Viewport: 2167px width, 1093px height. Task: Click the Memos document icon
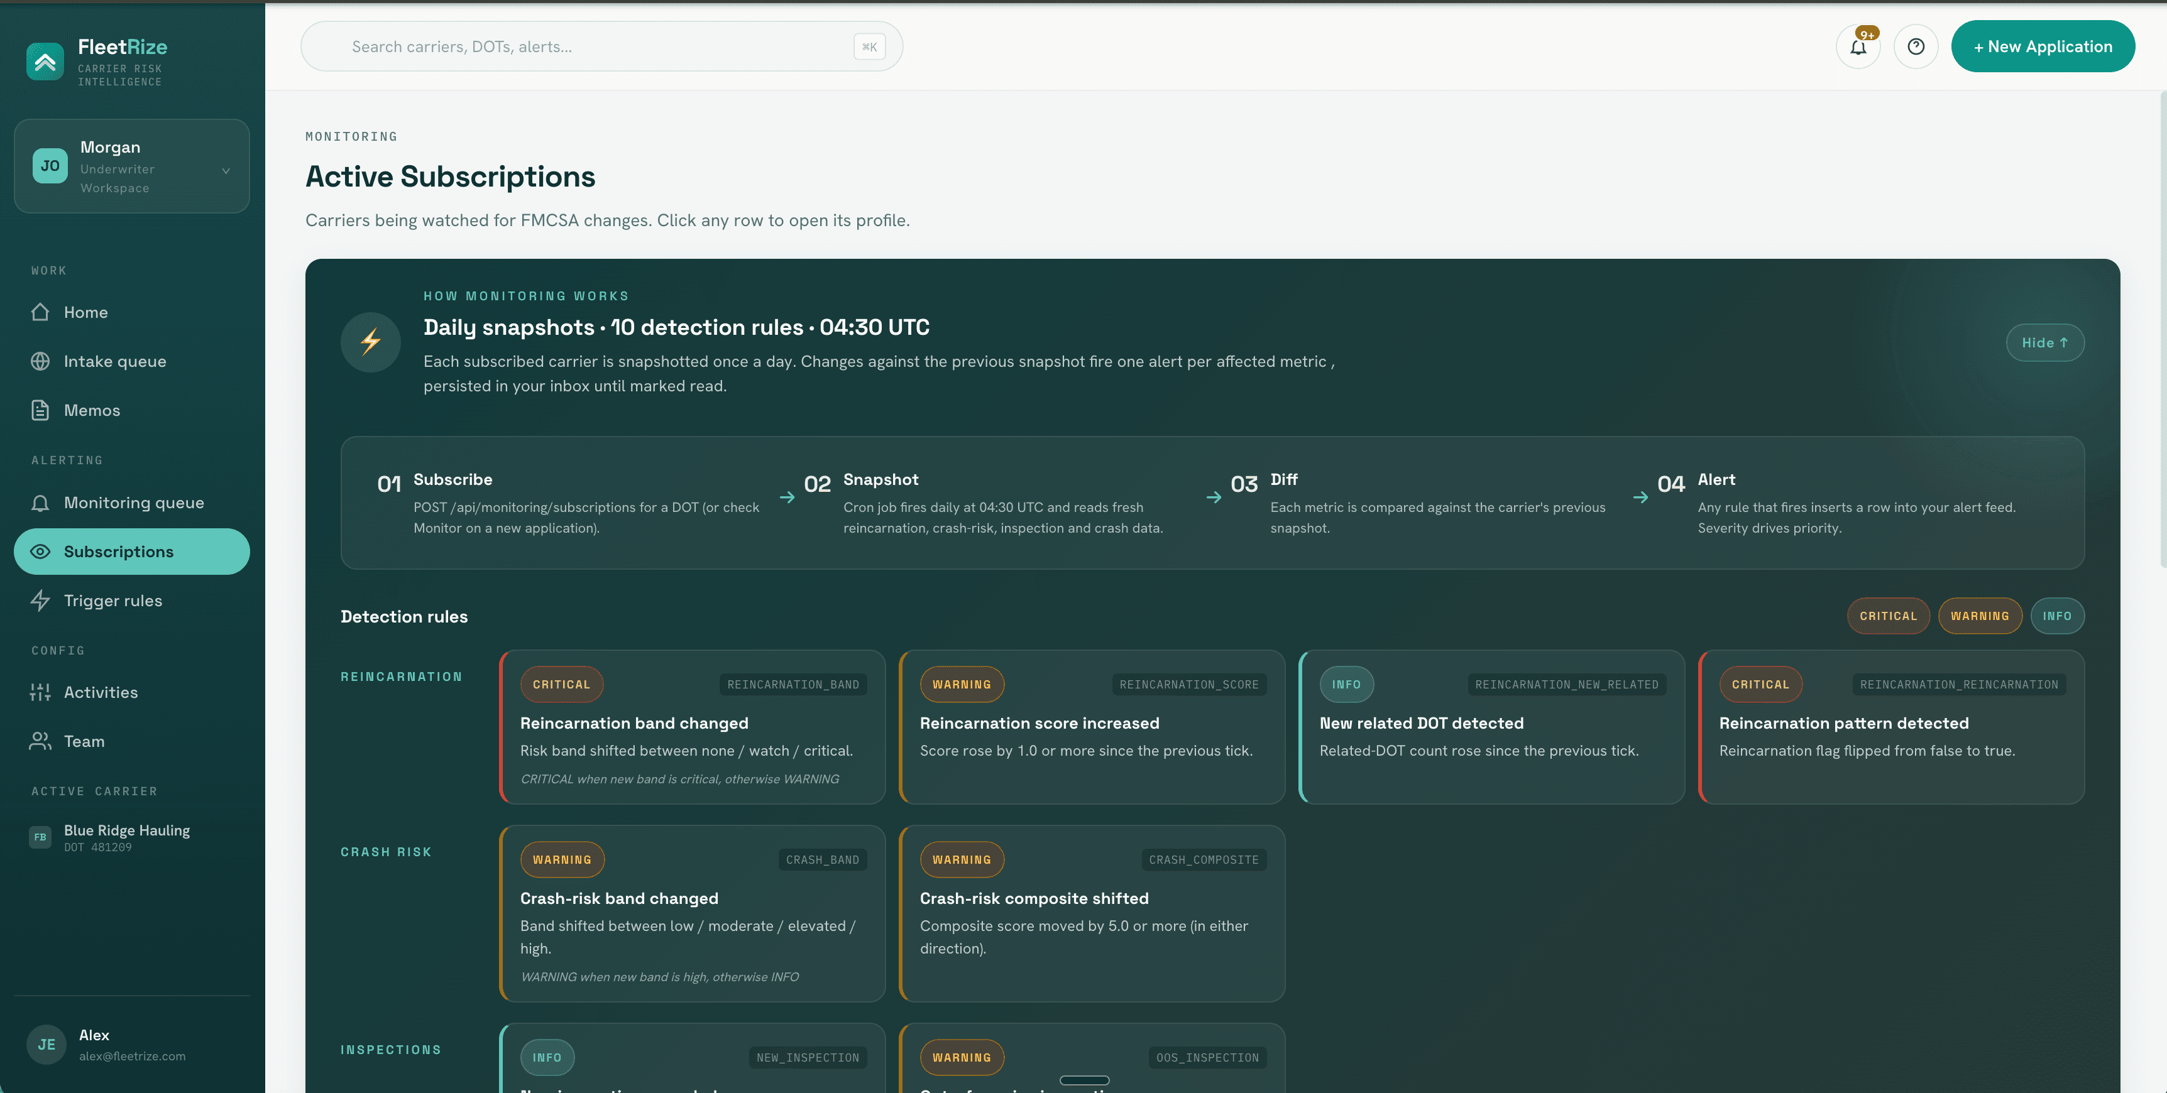pos(40,410)
